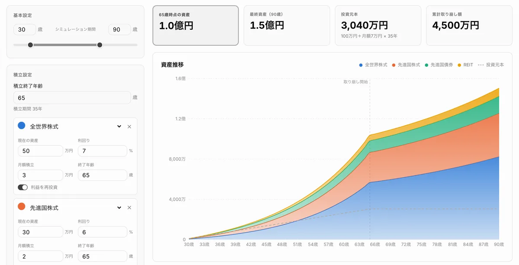Click the 資産推移 chart heading
519x265 pixels.
(172, 65)
